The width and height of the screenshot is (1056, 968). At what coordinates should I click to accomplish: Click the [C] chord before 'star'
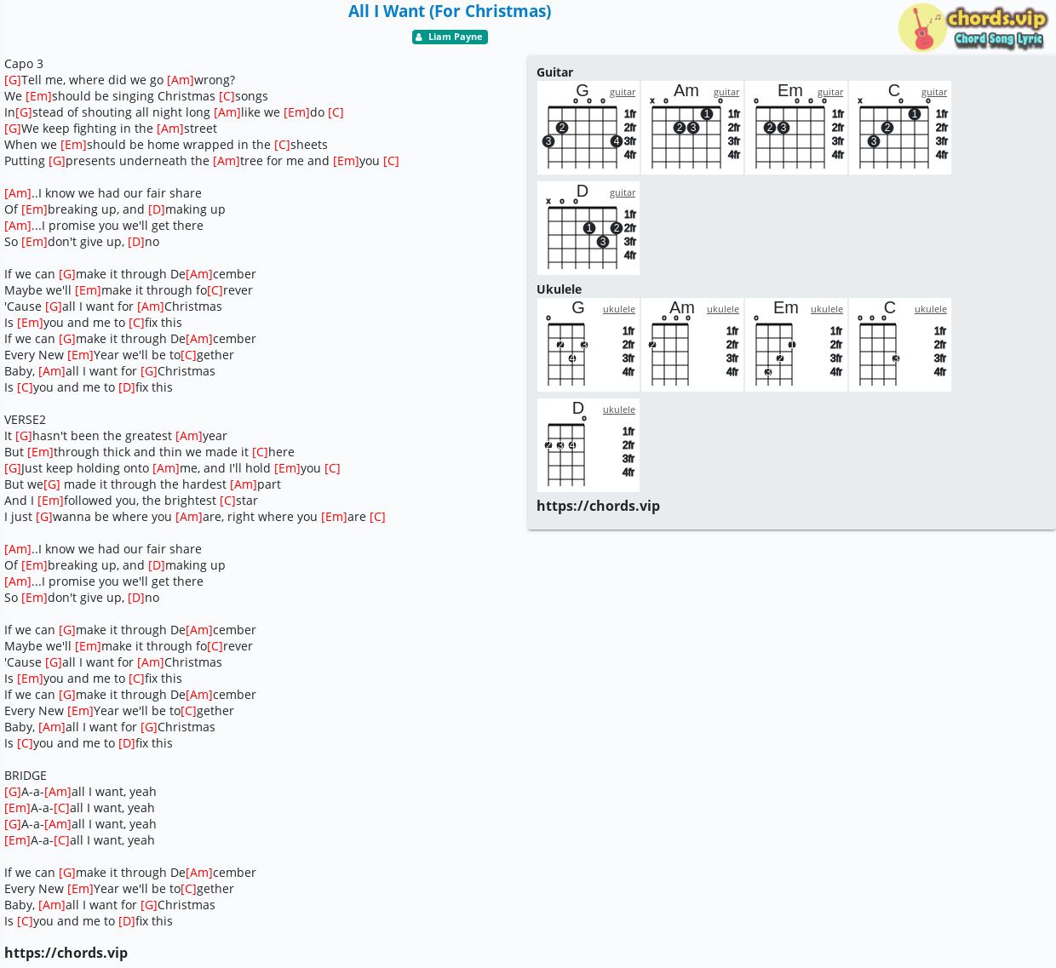coord(227,501)
